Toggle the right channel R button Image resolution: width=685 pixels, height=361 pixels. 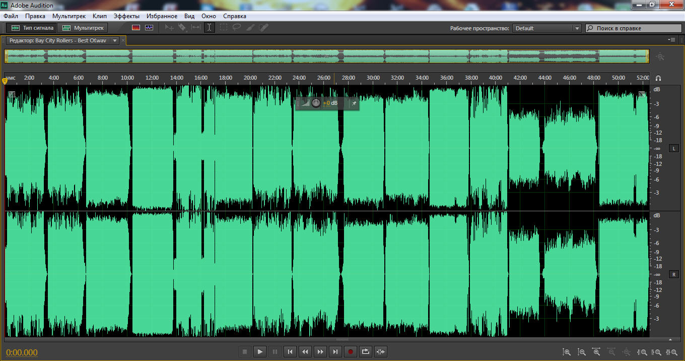click(x=673, y=274)
